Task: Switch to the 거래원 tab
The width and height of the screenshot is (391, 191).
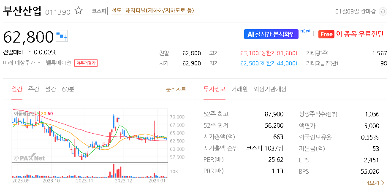Action: coord(239,89)
